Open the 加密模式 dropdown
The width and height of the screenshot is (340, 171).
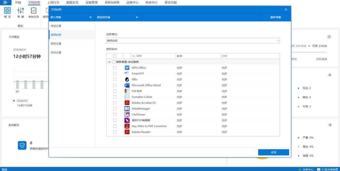pyautogui.click(x=193, y=41)
